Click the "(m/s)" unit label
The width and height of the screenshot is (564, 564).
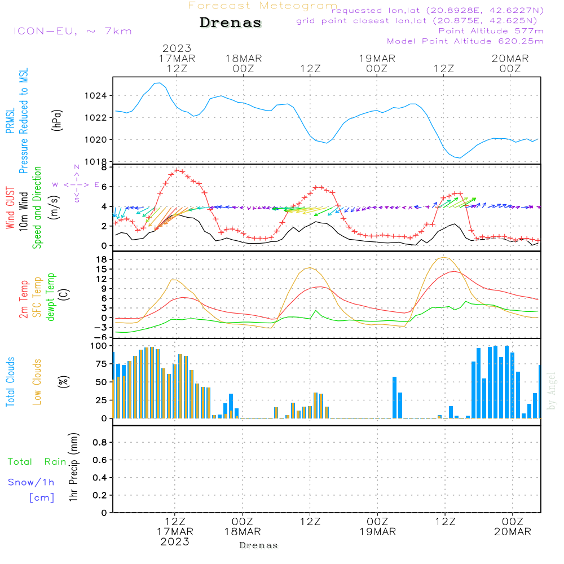[x=55, y=208]
